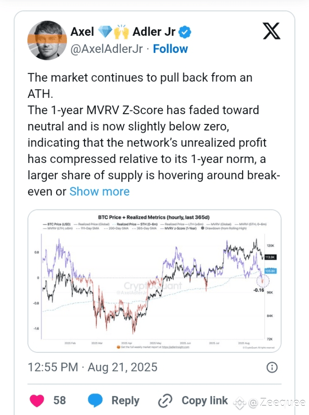
Task: Open the tweet info circle icon
Action: point(272,367)
